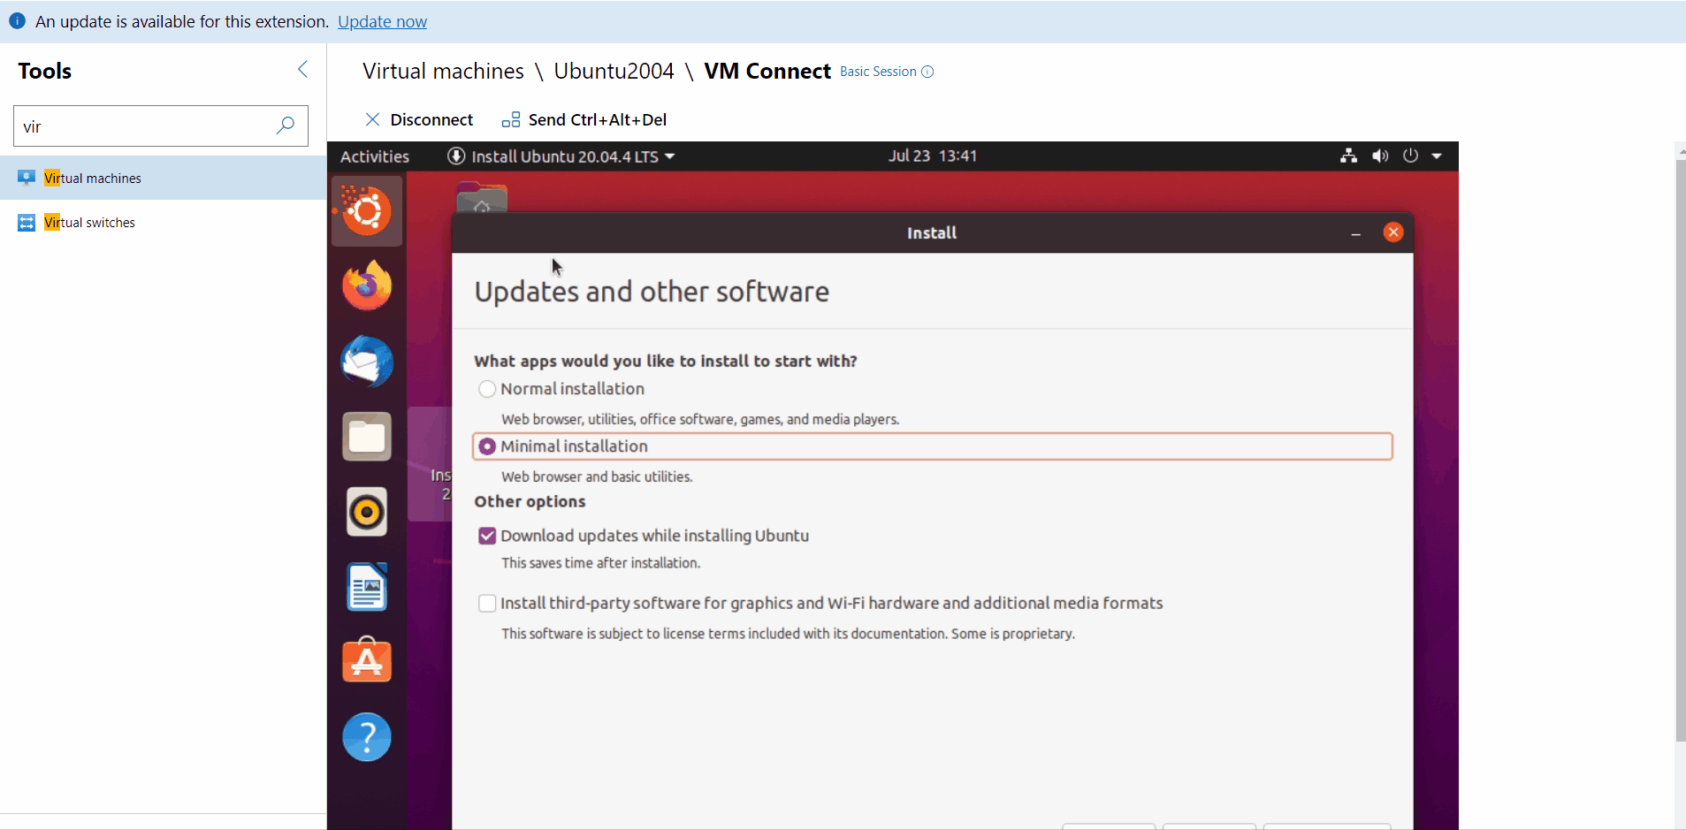This screenshot has height=830, width=1686.
Task: Close the Install window
Action: pos(1393,232)
